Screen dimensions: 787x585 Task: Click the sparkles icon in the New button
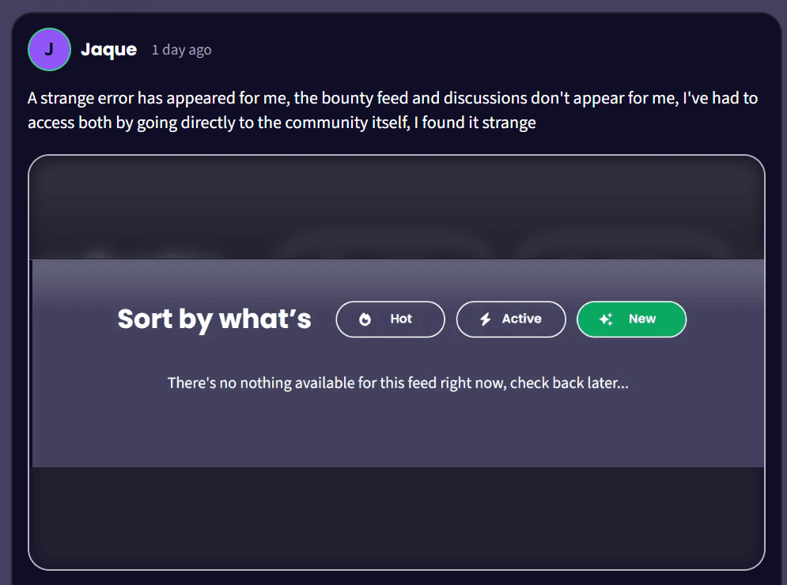pyautogui.click(x=607, y=319)
